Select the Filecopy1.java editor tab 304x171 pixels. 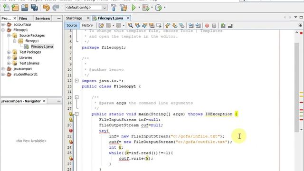coord(111,18)
